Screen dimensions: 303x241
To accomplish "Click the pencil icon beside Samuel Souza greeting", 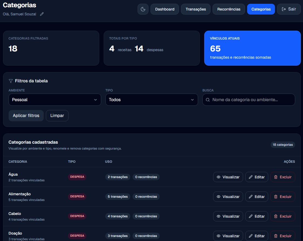I will 42,14.
